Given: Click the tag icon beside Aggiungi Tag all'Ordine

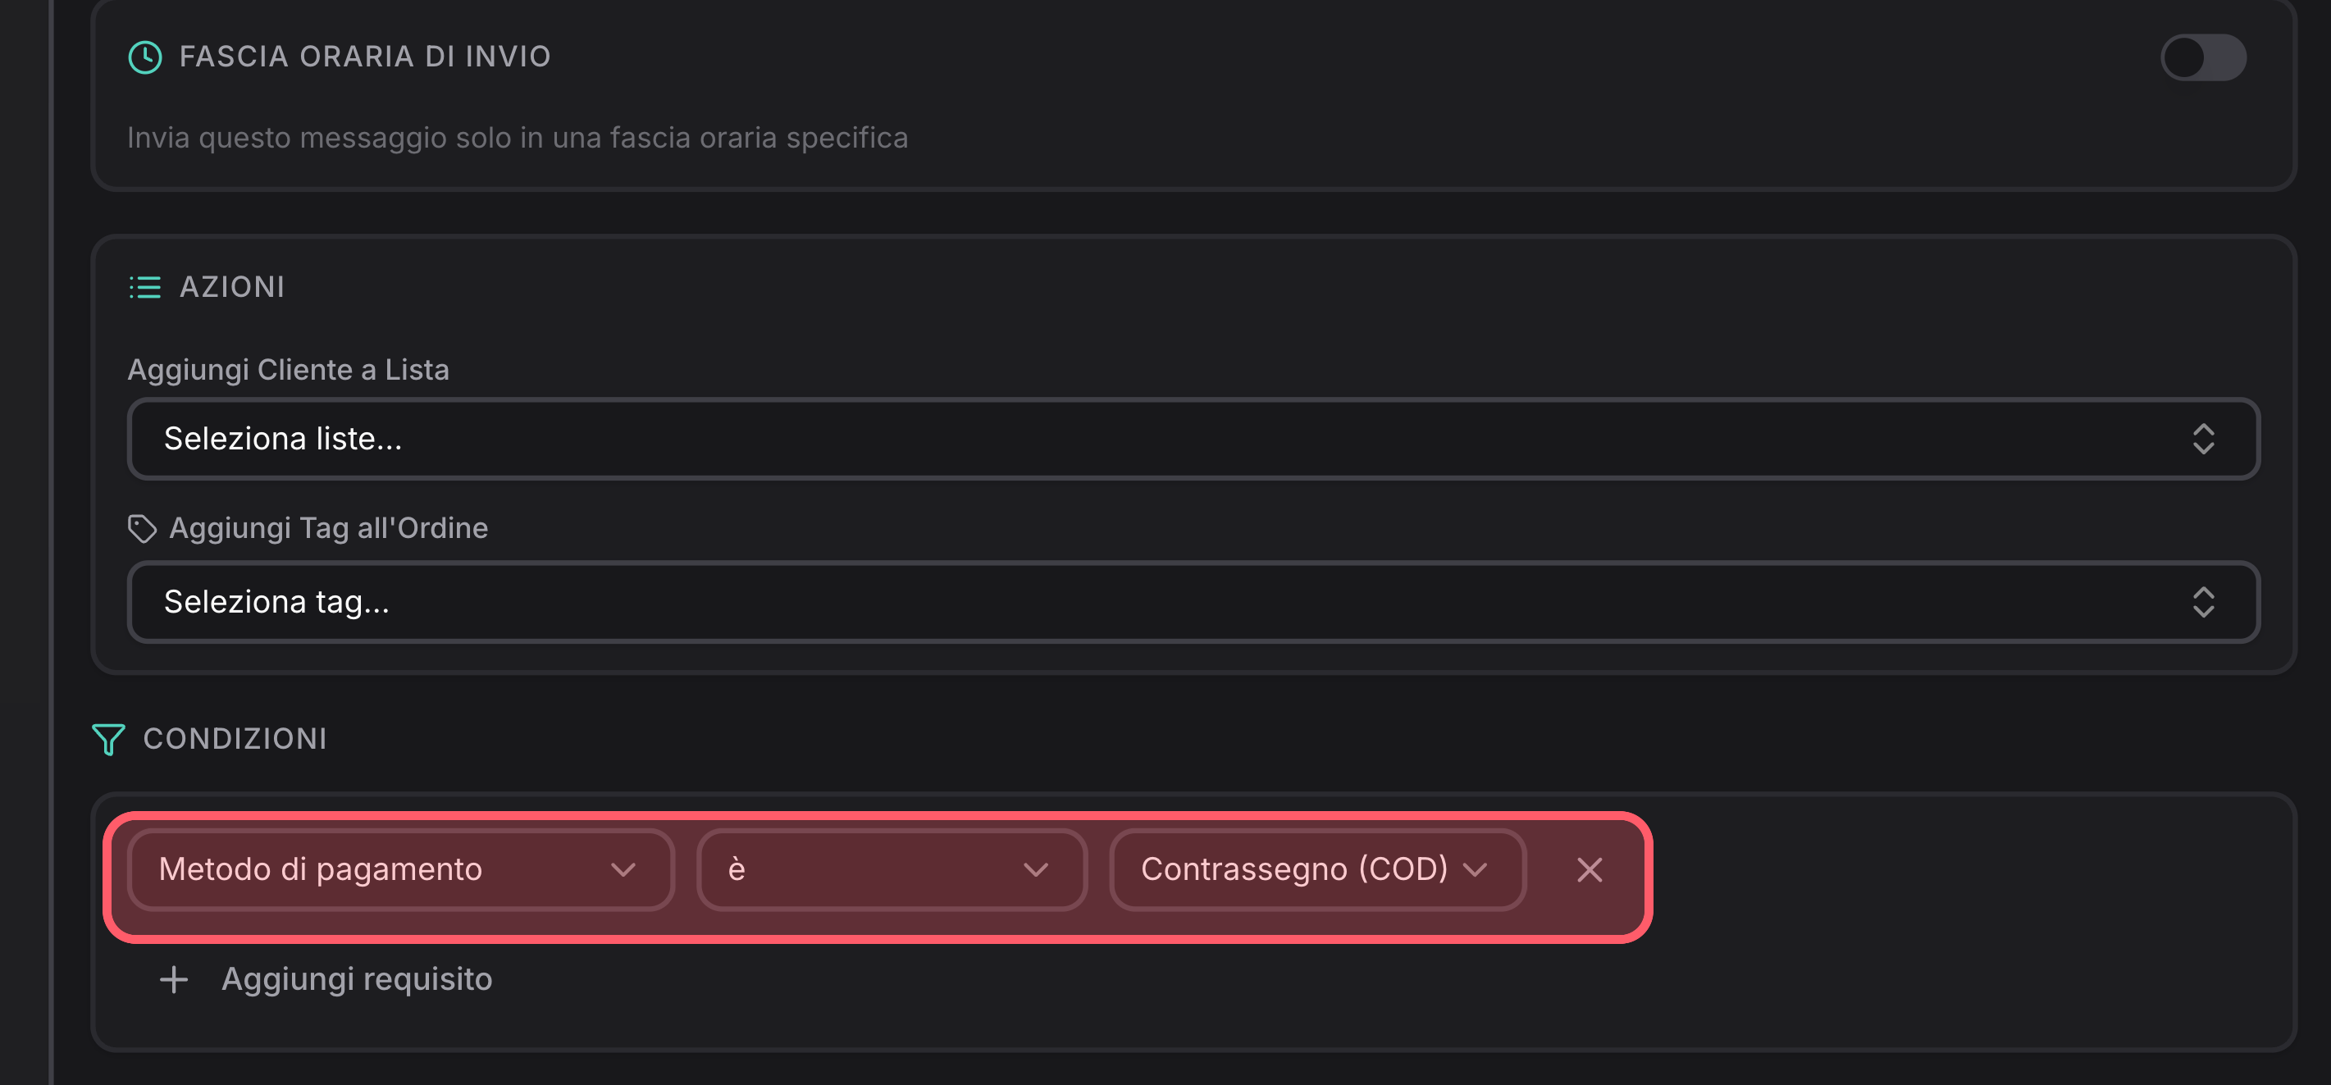Looking at the screenshot, I should [142, 528].
